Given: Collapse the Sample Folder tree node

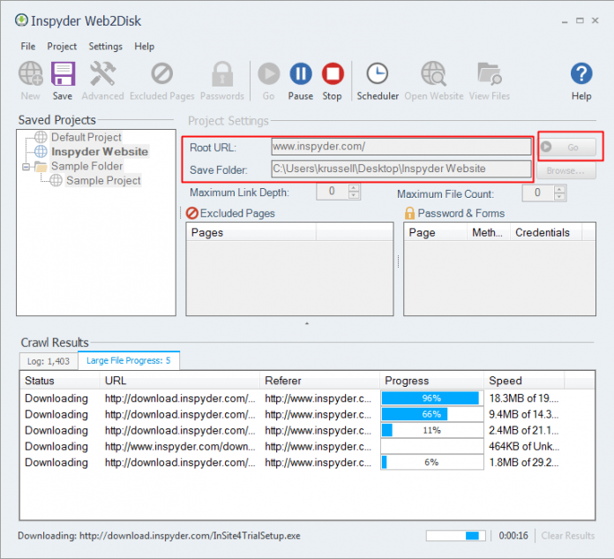Looking at the screenshot, I should pos(27,166).
